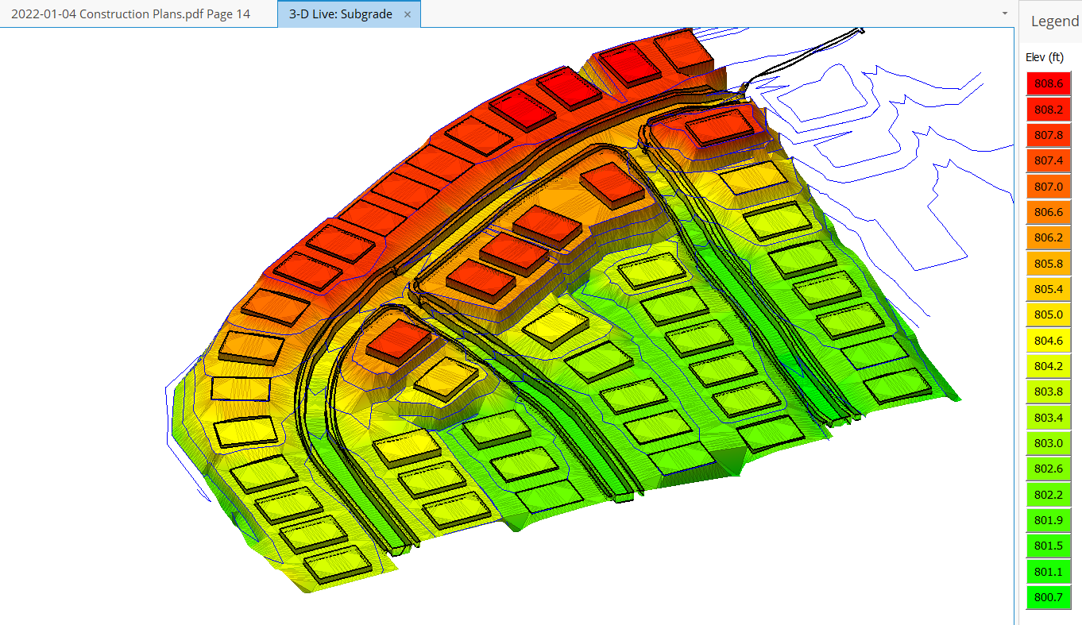Click the 804.2 elevation color box
The image size is (1082, 625).
click(1049, 366)
